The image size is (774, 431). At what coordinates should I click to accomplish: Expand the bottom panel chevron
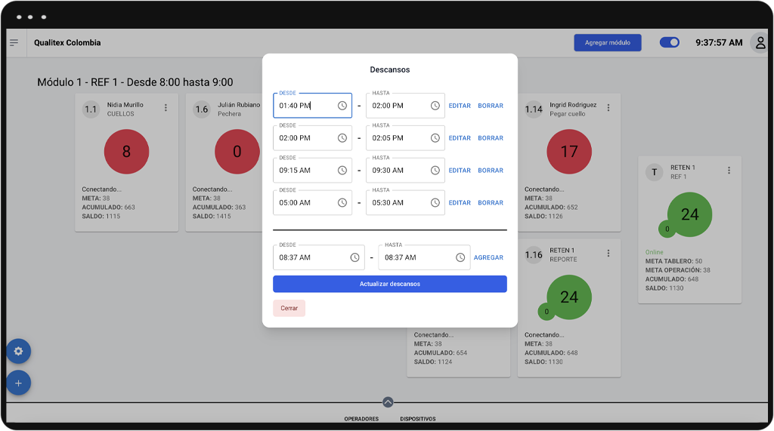388,402
